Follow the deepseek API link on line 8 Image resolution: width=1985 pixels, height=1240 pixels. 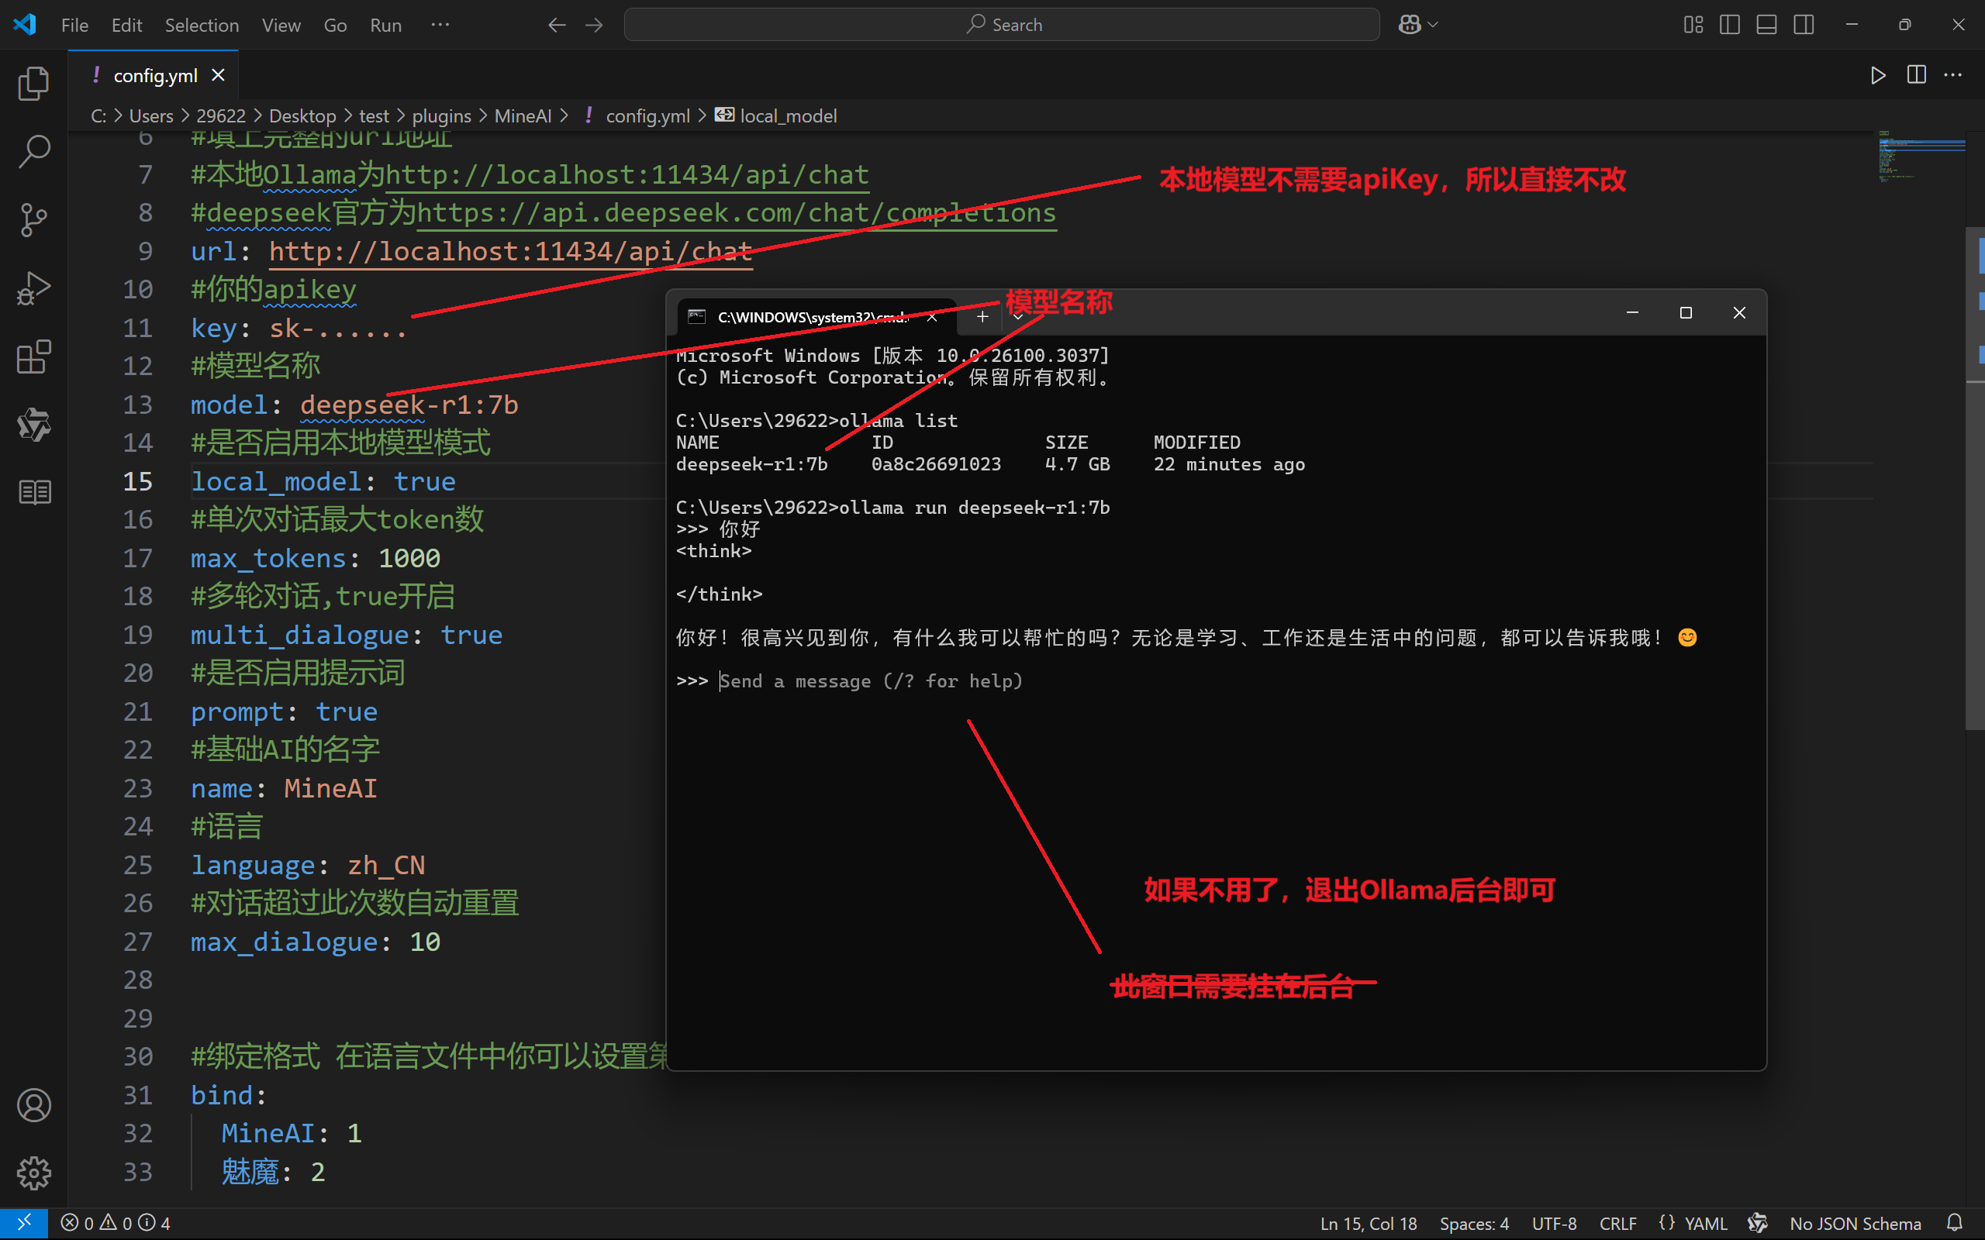pyautogui.click(x=737, y=213)
